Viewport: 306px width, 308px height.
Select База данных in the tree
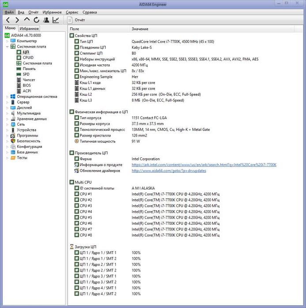coord(24,152)
